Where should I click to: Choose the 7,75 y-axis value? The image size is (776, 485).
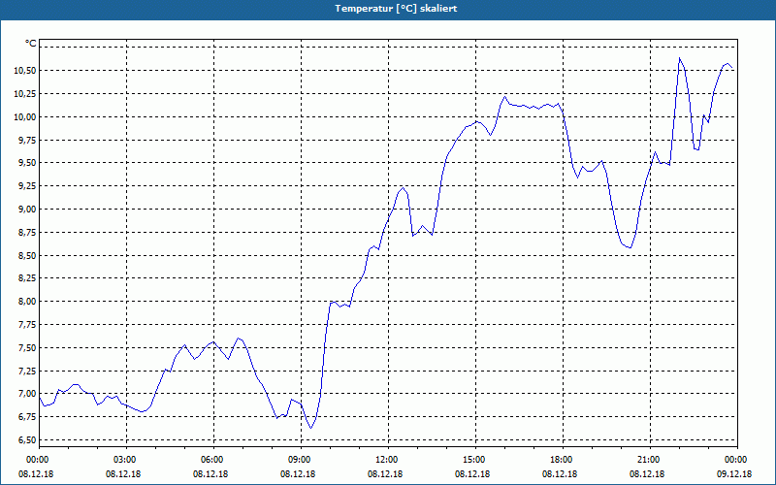[x=27, y=325]
